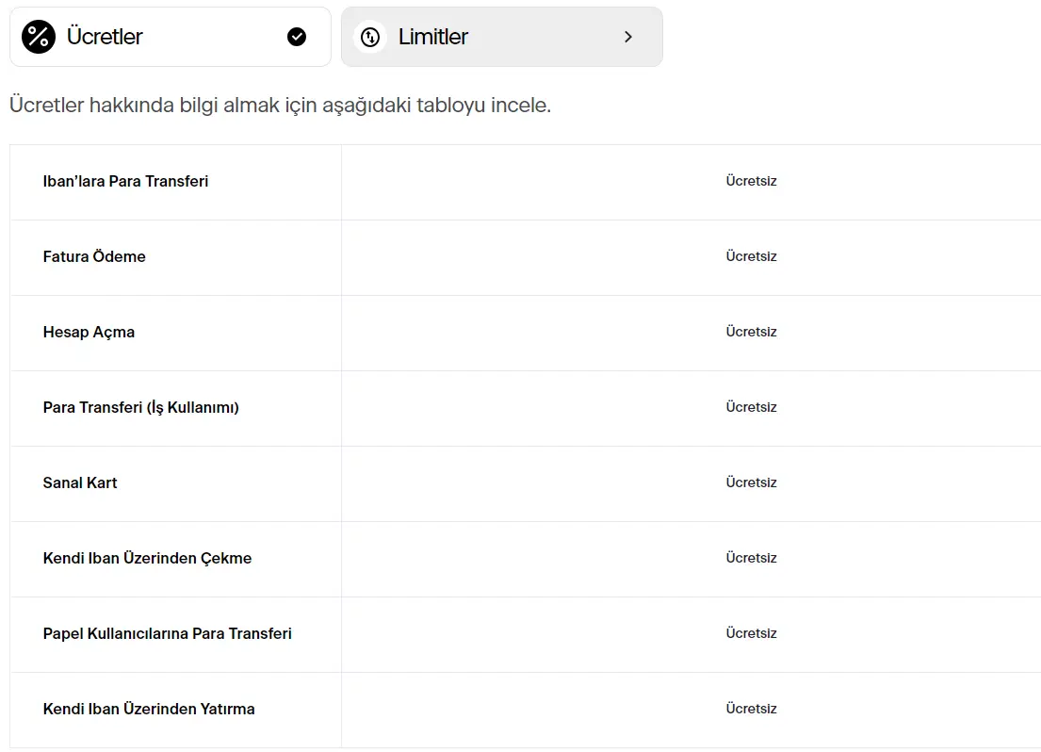
Task: Select Kendi Iban Üzerinden Çekme row
Action: point(147,558)
